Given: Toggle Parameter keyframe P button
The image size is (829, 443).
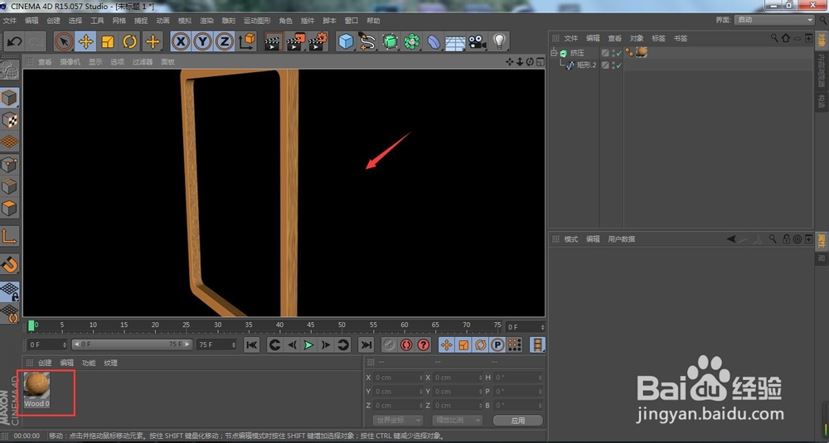Looking at the screenshot, I should pos(497,344).
